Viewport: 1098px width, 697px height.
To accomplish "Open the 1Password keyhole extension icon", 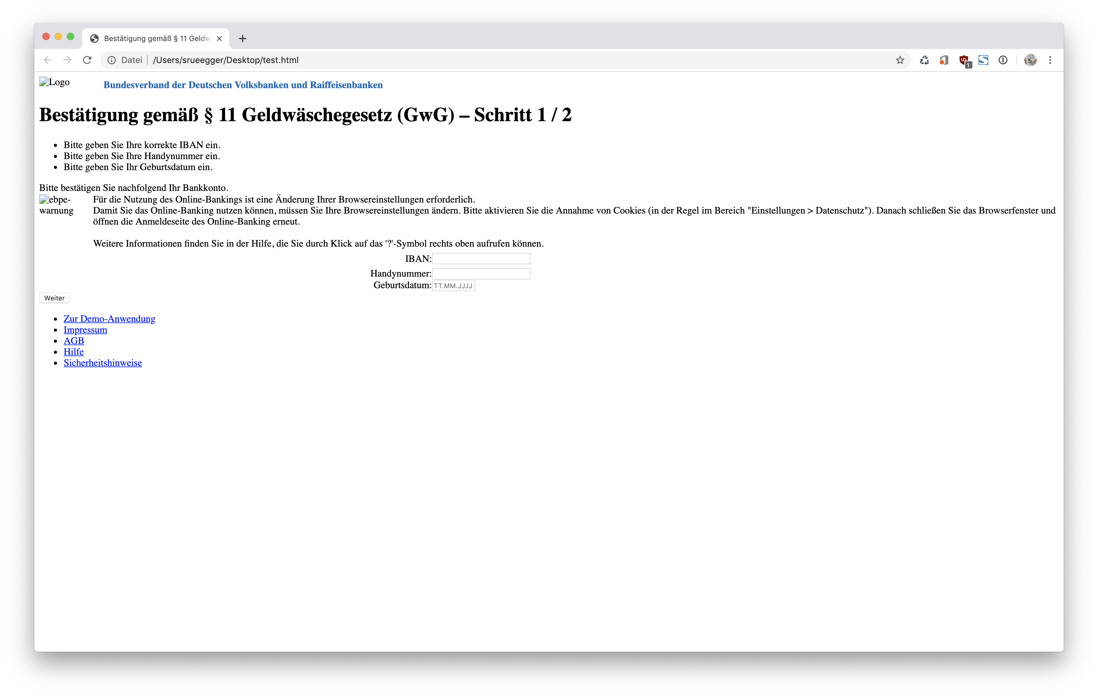I will [x=1003, y=60].
